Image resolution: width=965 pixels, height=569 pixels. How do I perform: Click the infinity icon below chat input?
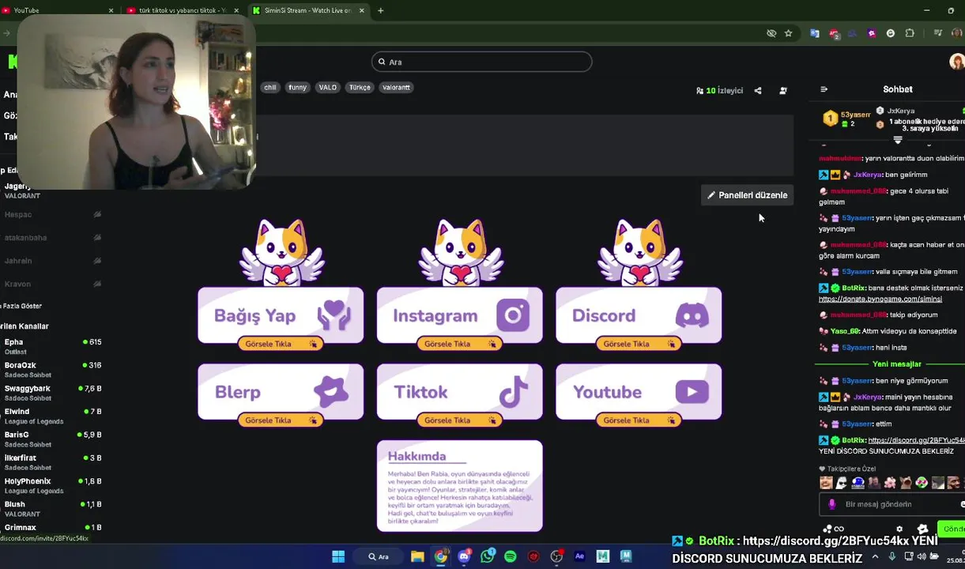point(839,529)
